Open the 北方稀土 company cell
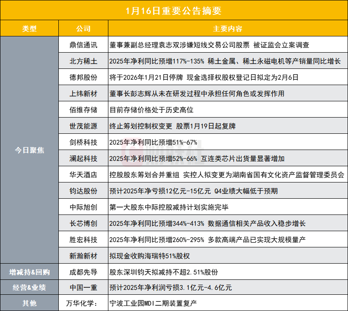This screenshot has height=311, width=348. point(83,61)
